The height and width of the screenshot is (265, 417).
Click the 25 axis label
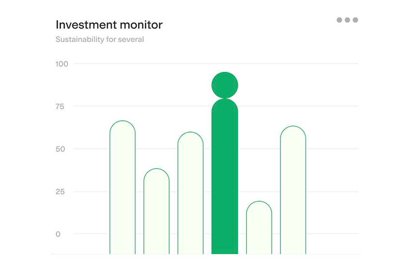tap(60, 191)
